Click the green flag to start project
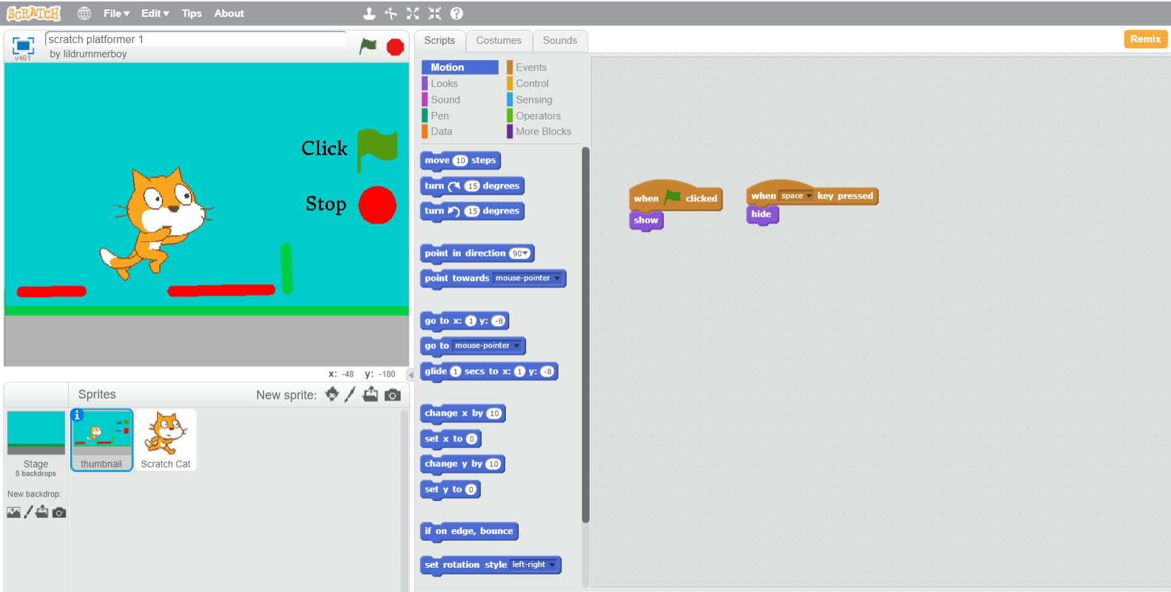1171x592 pixels. pos(368,46)
